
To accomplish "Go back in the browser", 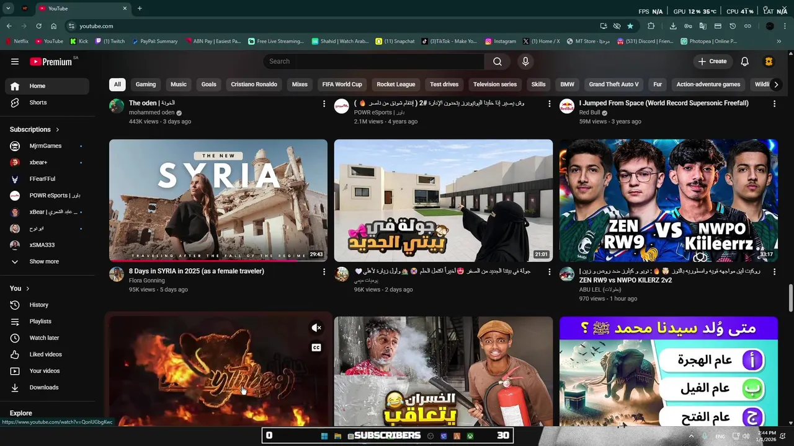I will pos(9,26).
